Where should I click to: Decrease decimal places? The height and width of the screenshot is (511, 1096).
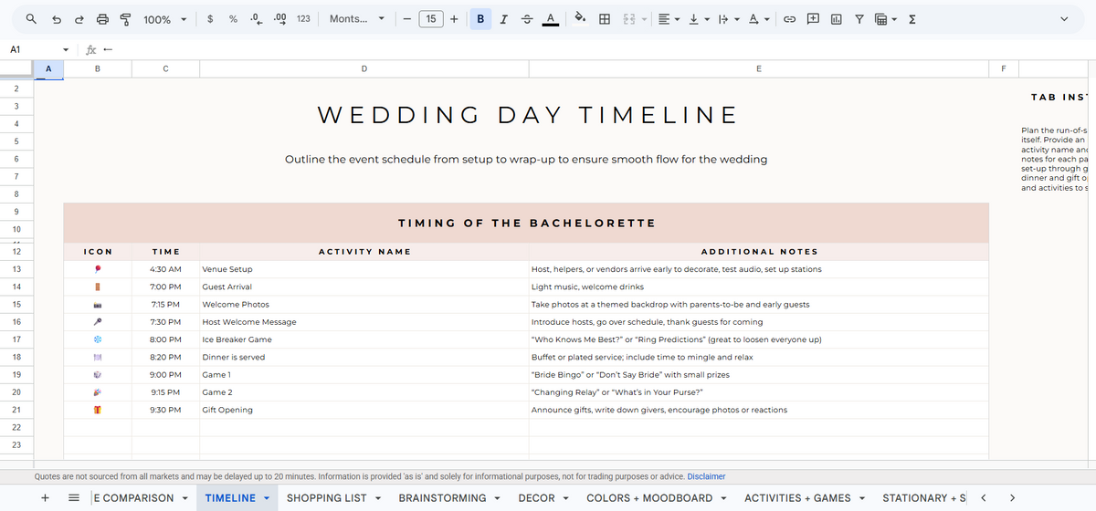pos(257,18)
